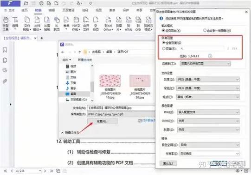
Task: Open the Organize (组织) dropdown in Save As
Action: (x=67, y=60)
